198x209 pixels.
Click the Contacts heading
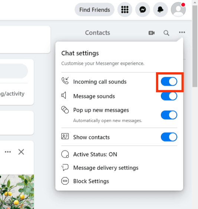(98, 33)
